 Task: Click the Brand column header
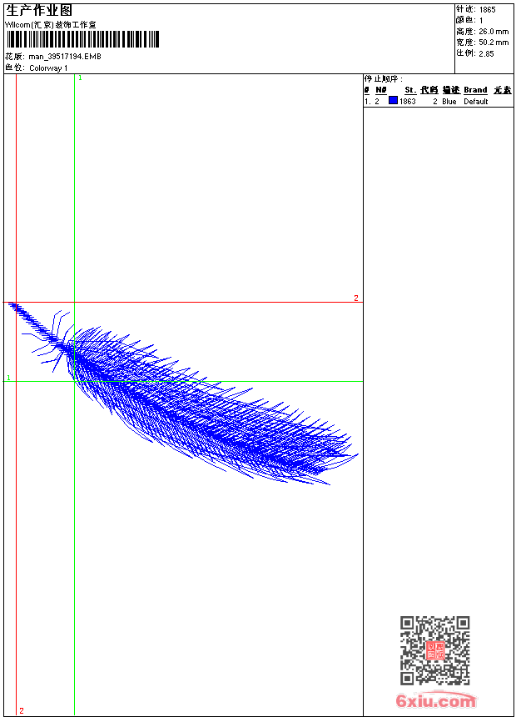475,90
